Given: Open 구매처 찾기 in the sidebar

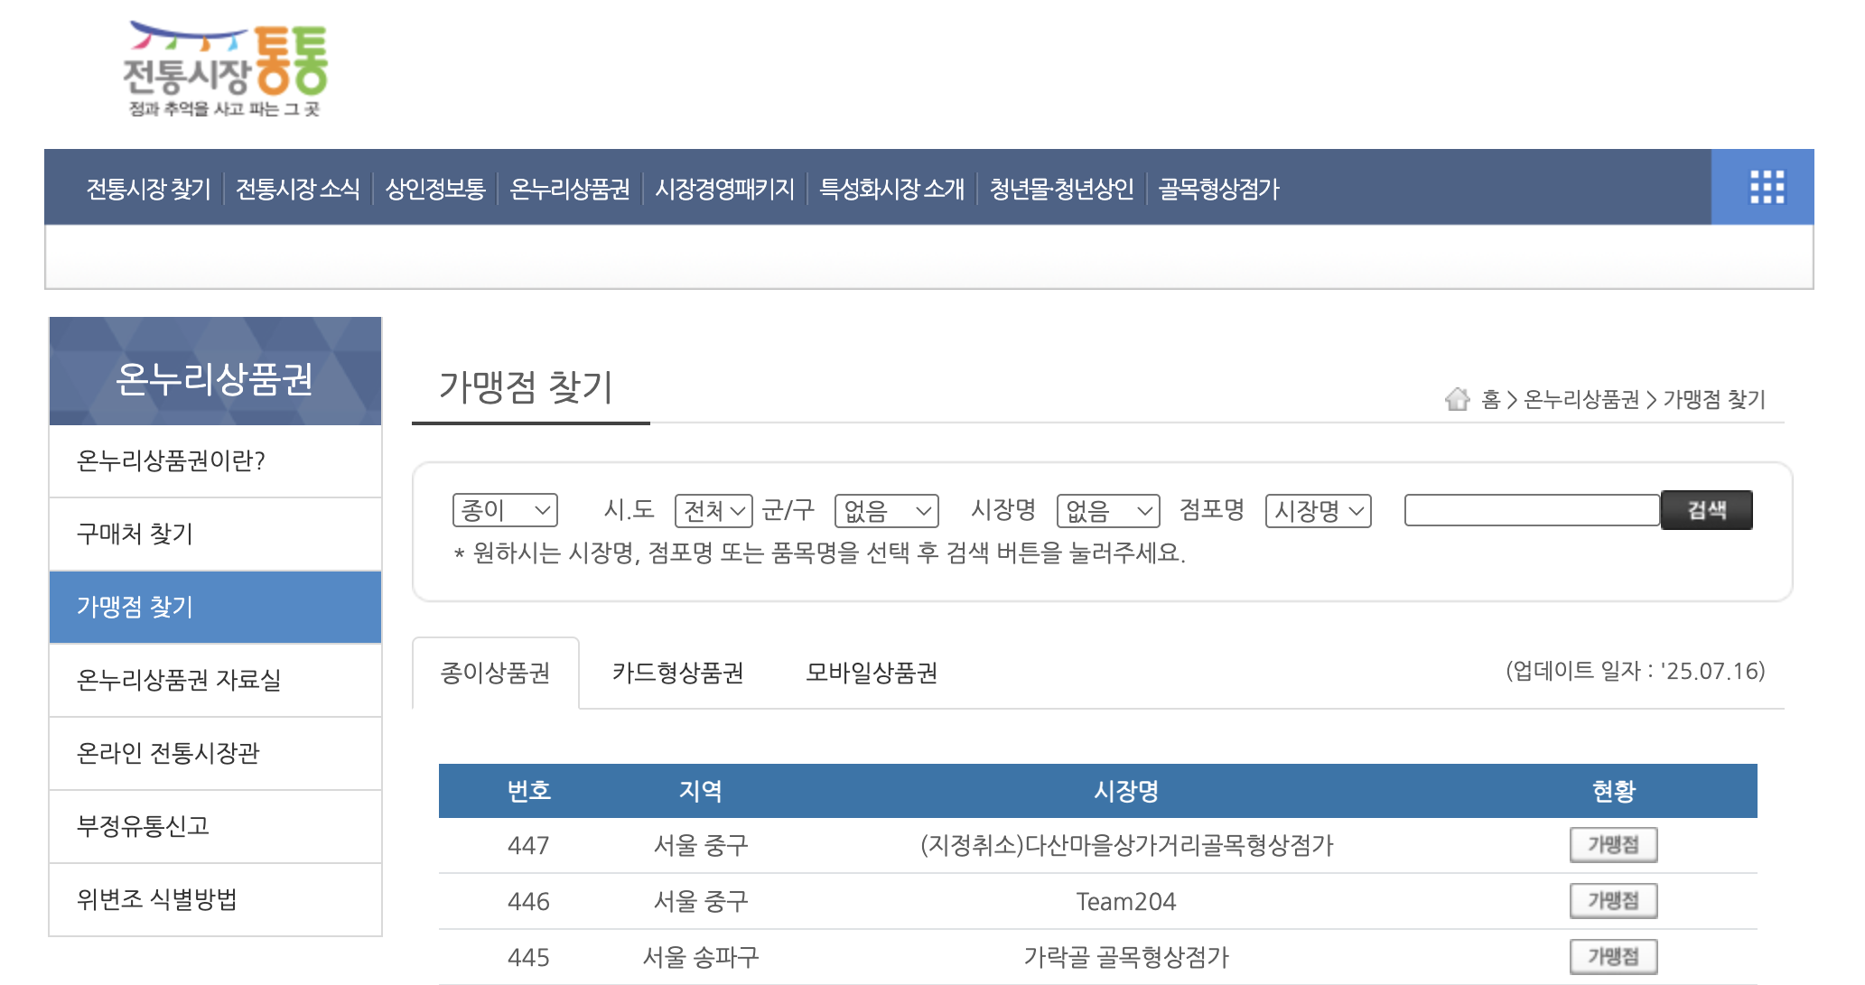Looking at the screenshot, I should pyautogui.click(x=135, y=534).
